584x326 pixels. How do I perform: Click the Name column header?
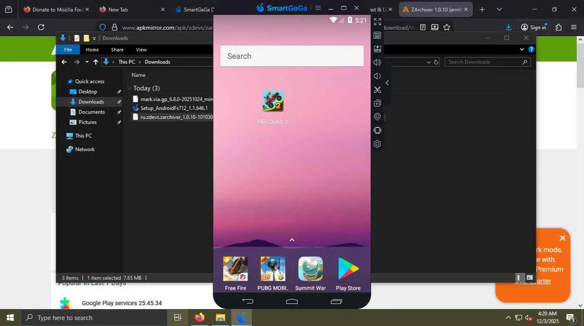tap(138, 75)
